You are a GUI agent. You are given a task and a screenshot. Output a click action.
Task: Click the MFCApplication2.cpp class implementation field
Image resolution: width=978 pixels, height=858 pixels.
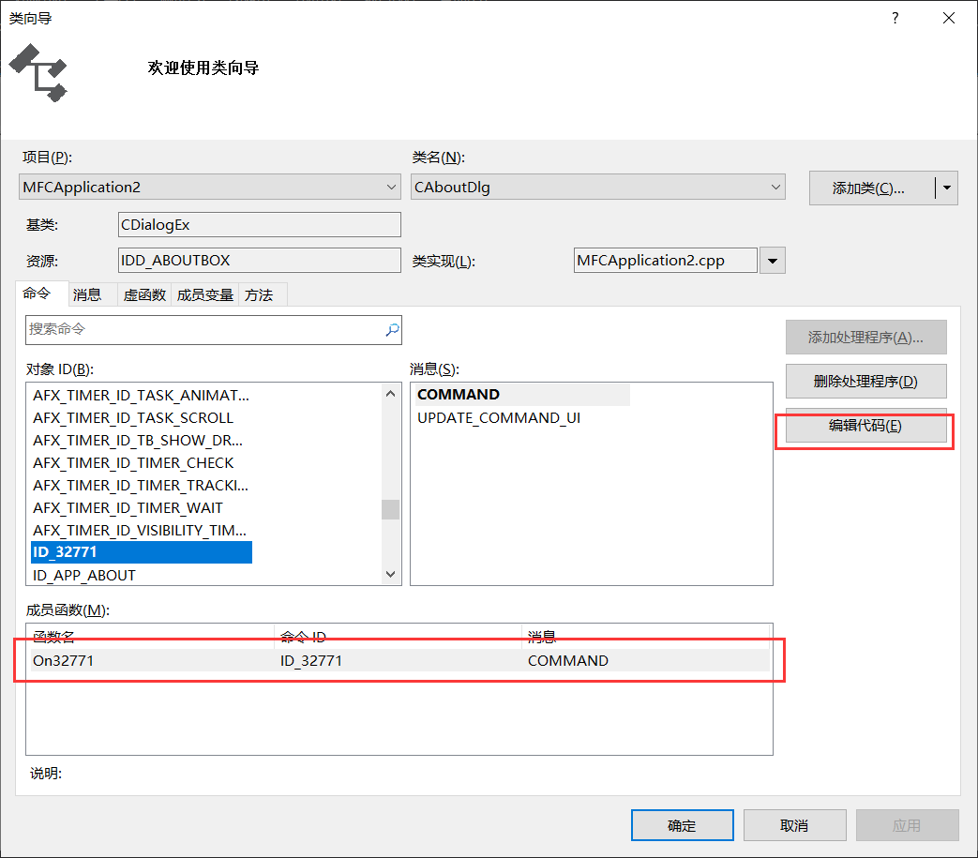666,261
